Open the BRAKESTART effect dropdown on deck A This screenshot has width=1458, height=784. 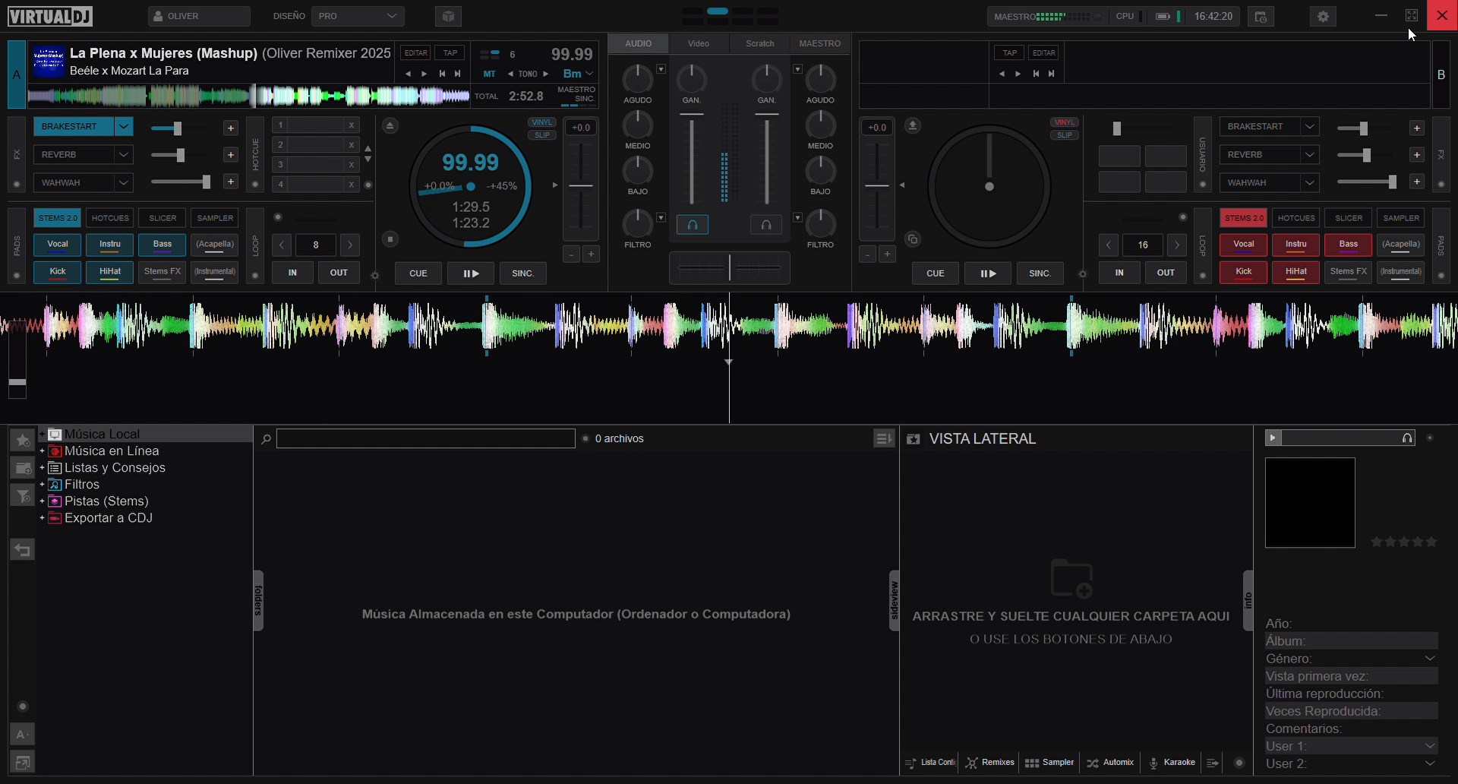click(x=124, y=127)
